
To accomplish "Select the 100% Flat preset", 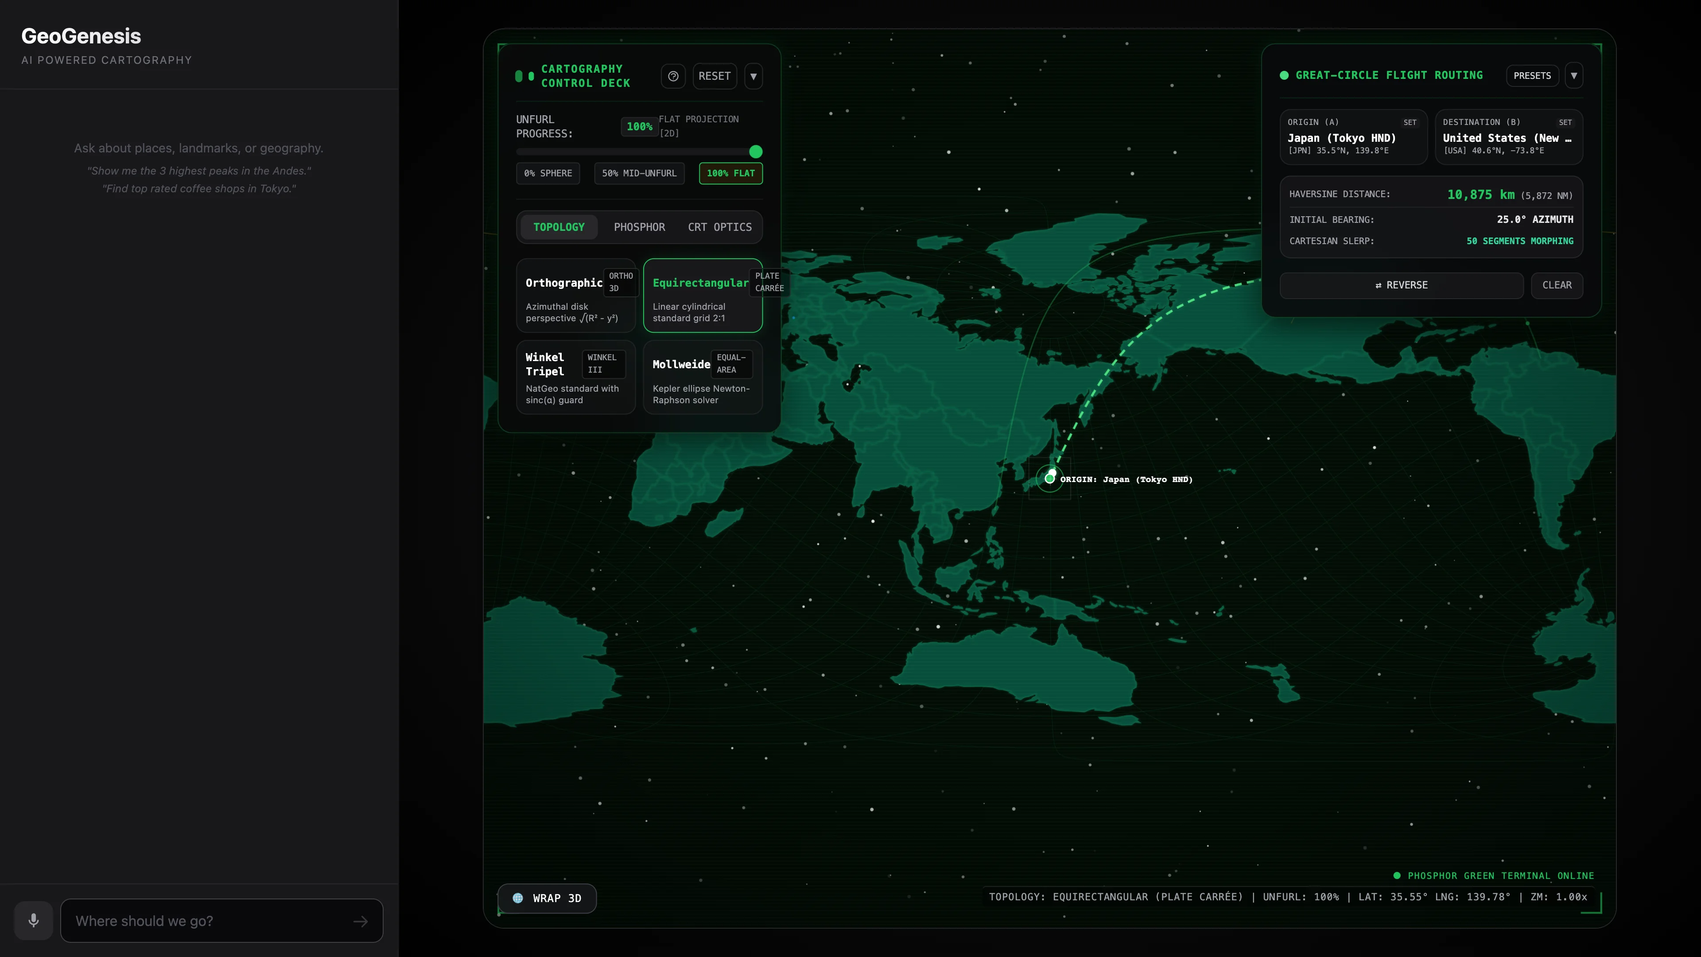I will pyautogui.click(x=730, y=173).
